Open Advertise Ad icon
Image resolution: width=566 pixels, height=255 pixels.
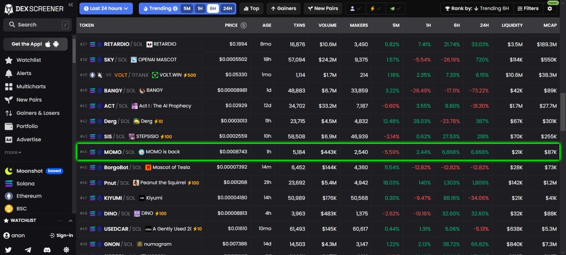click(8, 139)
